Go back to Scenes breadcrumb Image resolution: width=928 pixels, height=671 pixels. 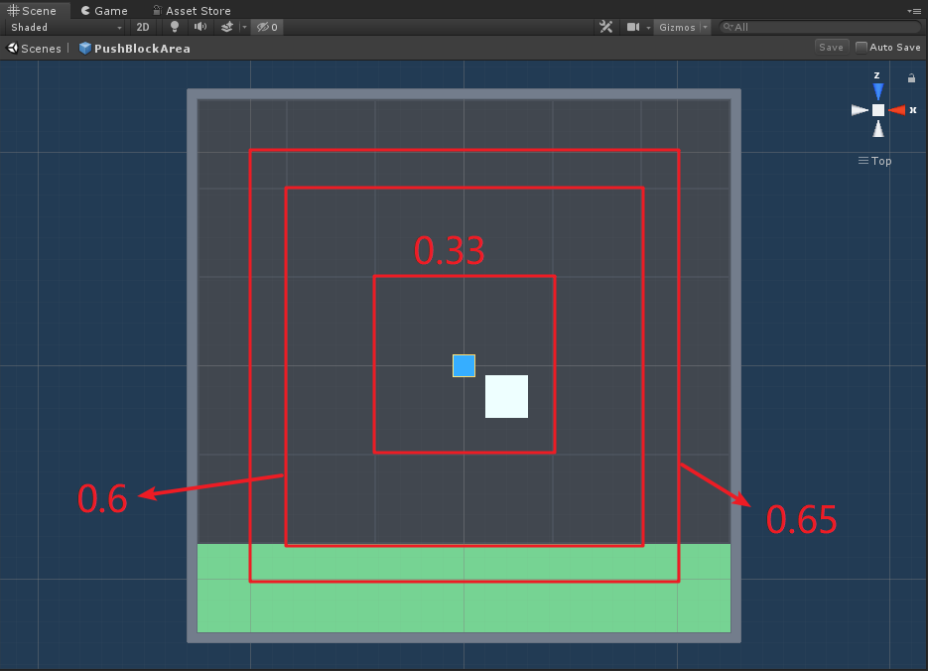pos(35,49)
